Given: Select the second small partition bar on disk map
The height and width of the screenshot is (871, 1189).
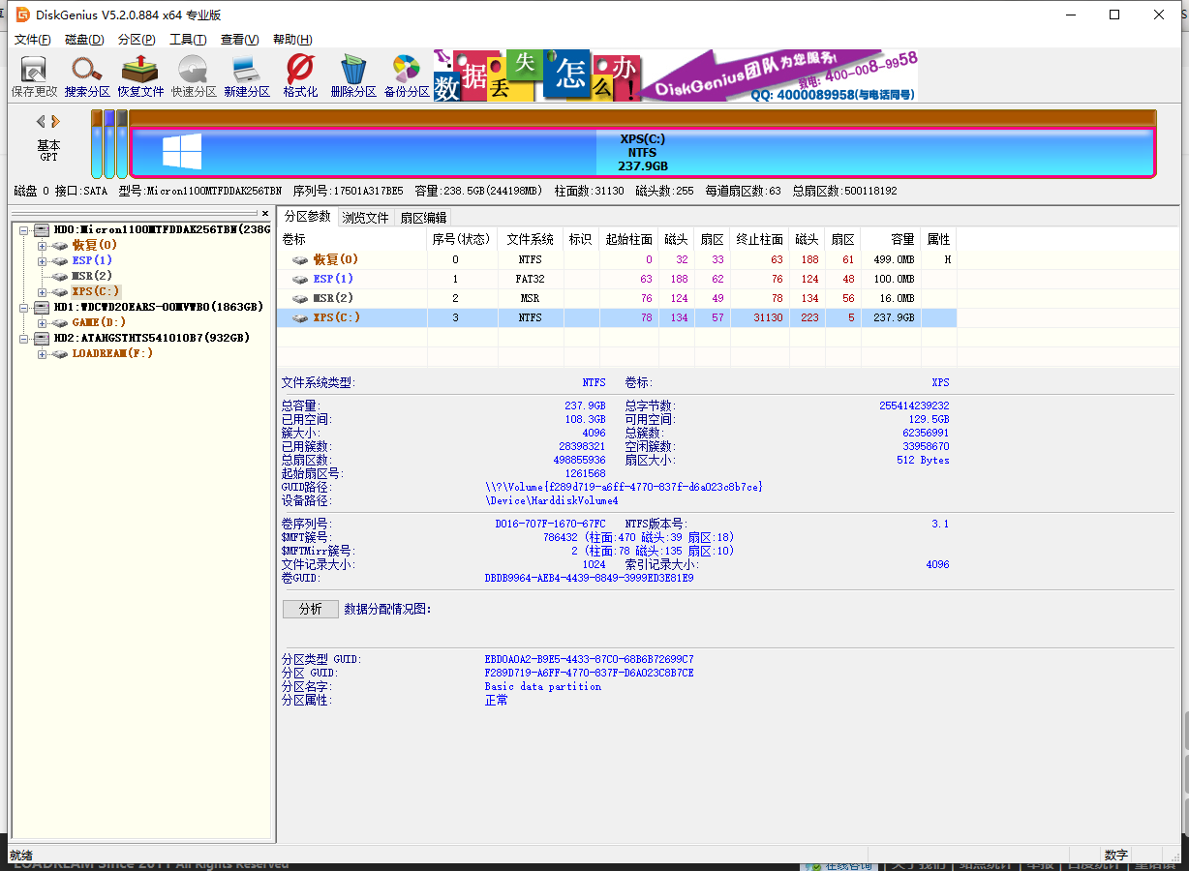Looking at the screenshot, I should coord(109,144).
